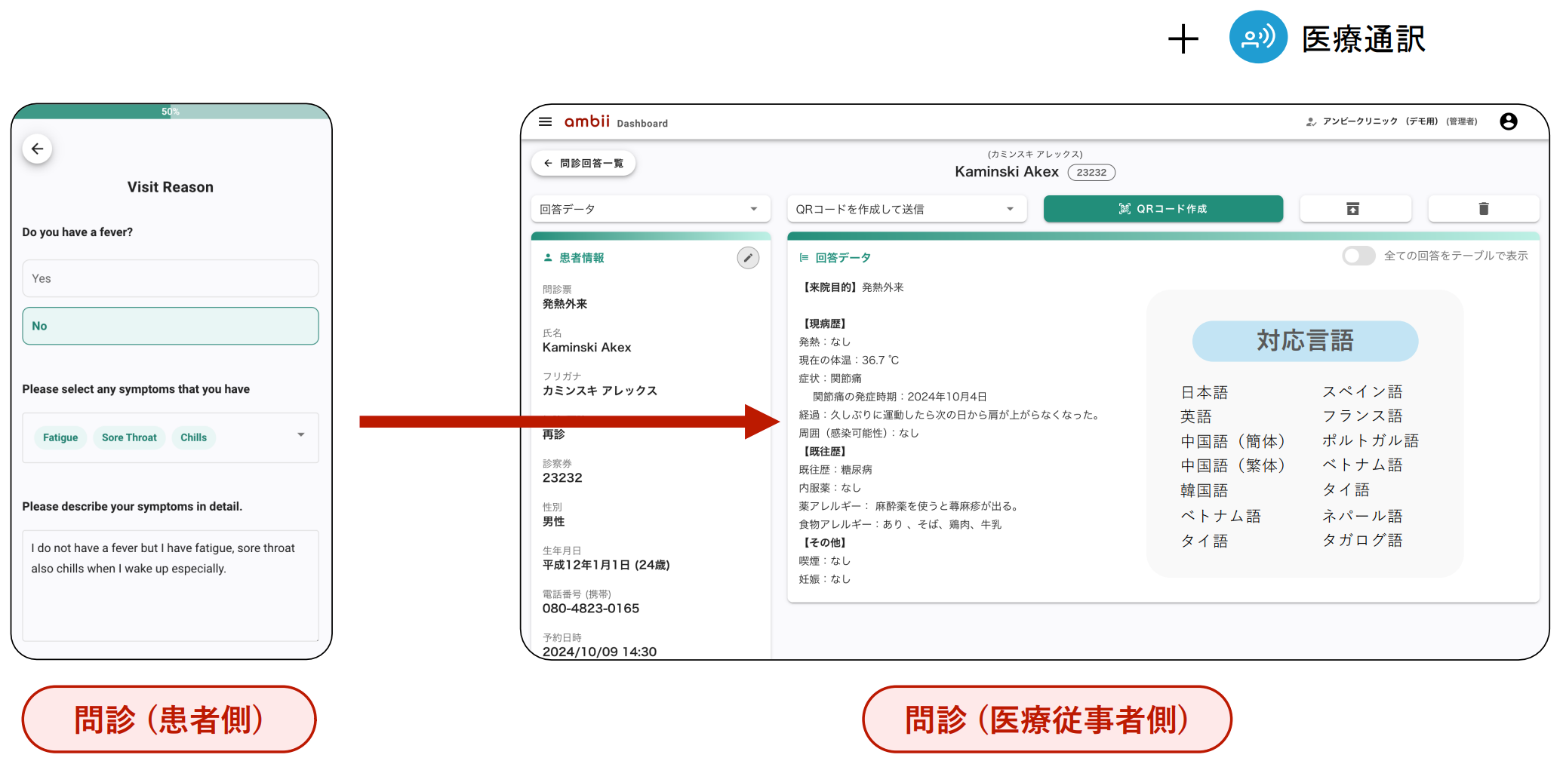Open the QRコードを作成して送信 dropdown

pyautogui.click(x=906, y=209)
